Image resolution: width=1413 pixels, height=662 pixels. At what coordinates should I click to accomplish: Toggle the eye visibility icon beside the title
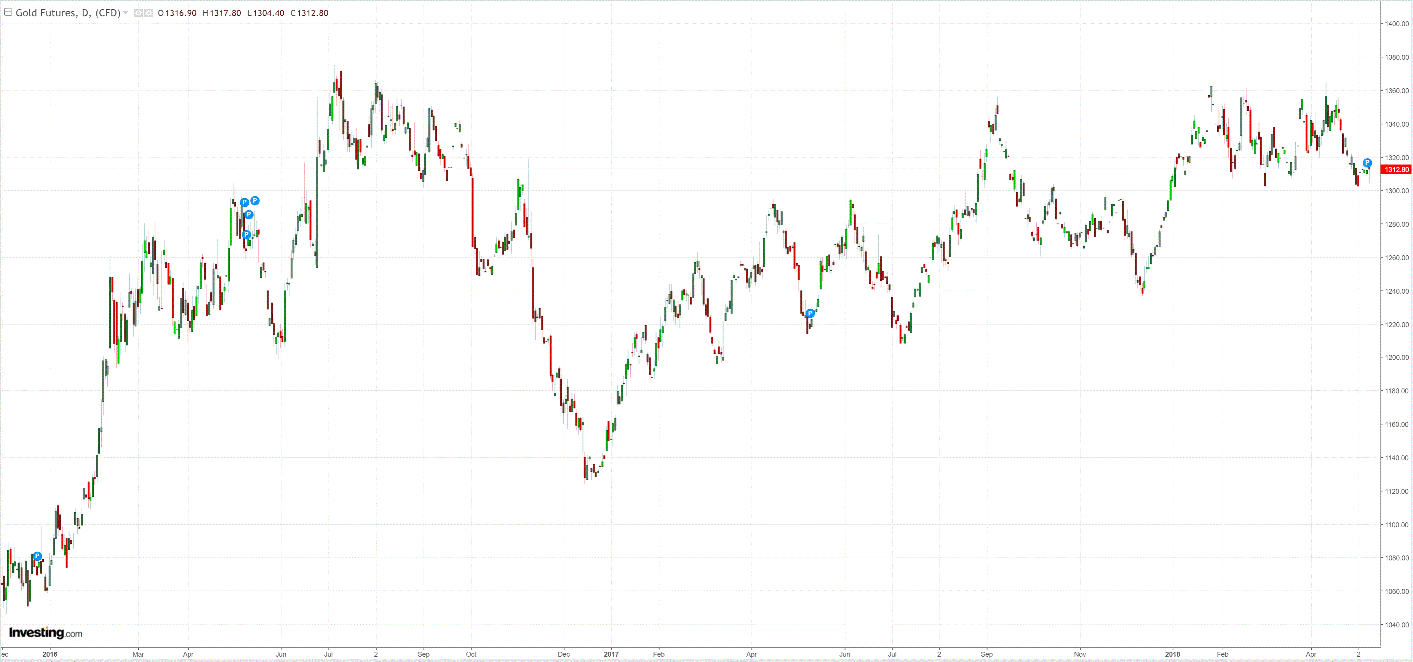click(x=138, y=13)
